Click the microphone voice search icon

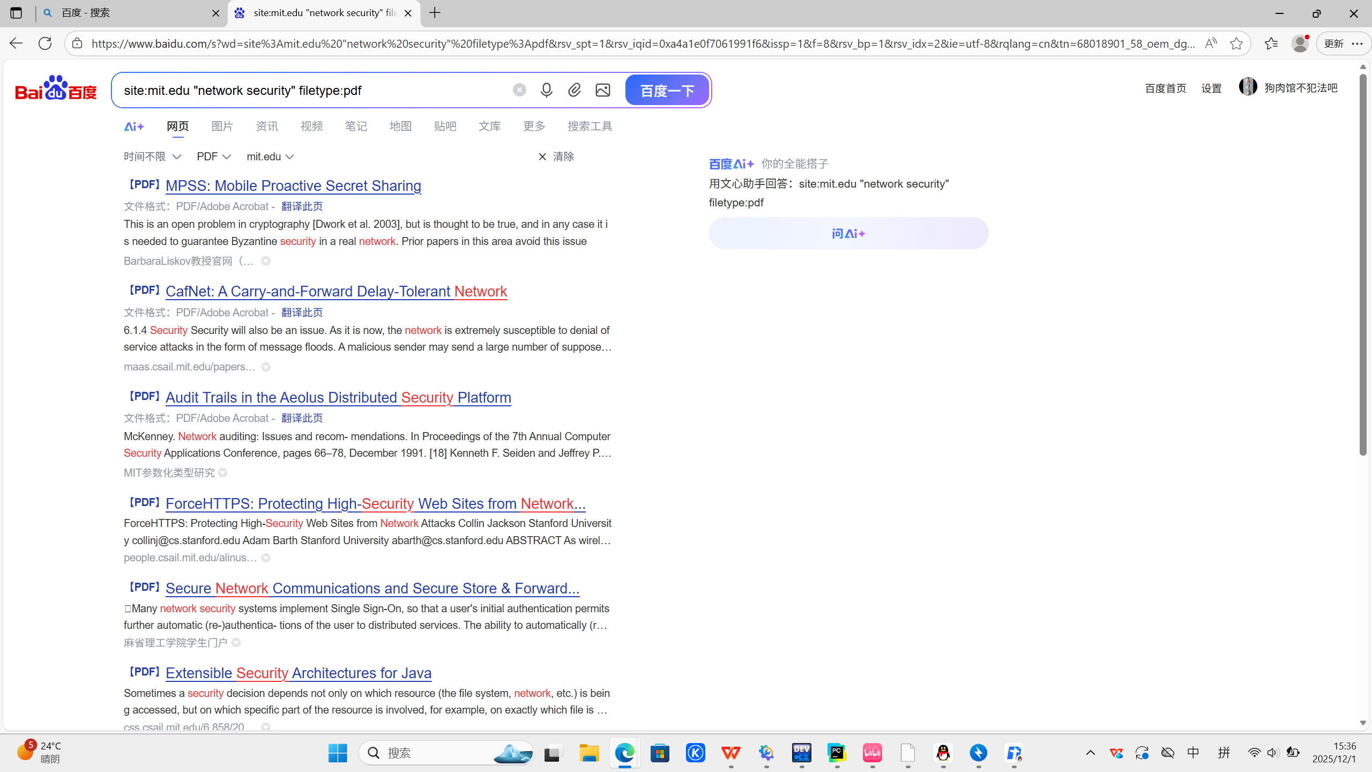coord(546,90)
